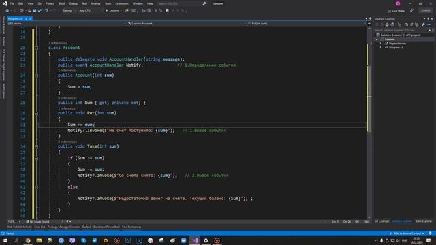
Task: Open the Find References tab
Action: pos(131,227)
